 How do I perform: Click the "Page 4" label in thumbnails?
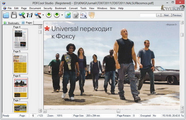point(17,27)
